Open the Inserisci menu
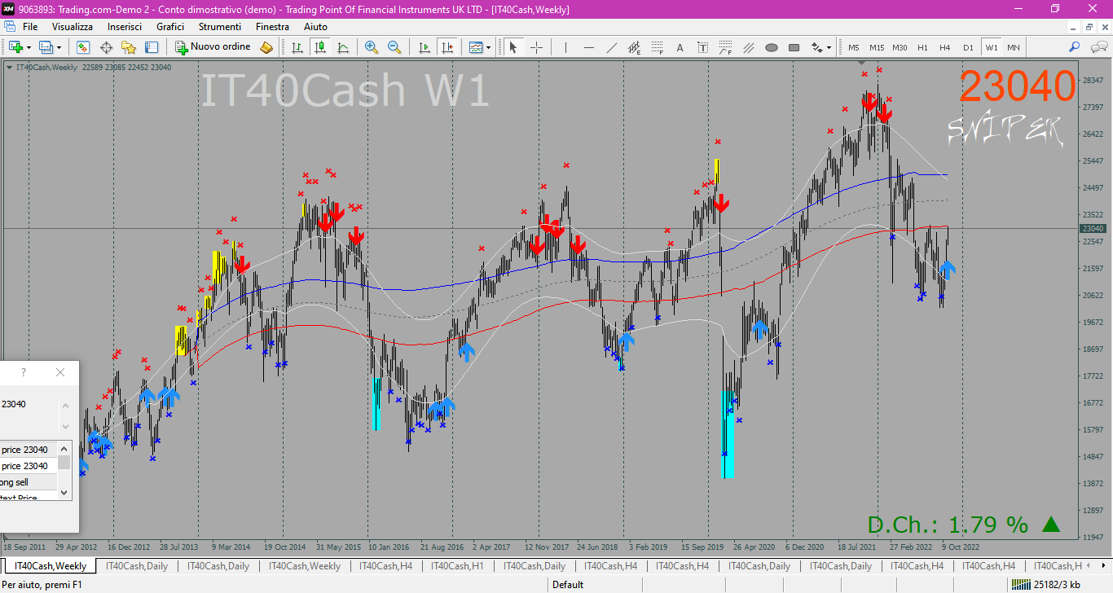 [x=125, y=27]
